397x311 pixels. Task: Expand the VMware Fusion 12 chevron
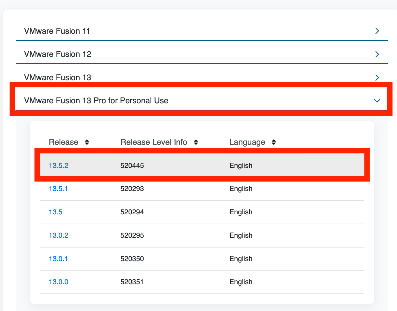[377, 54]
